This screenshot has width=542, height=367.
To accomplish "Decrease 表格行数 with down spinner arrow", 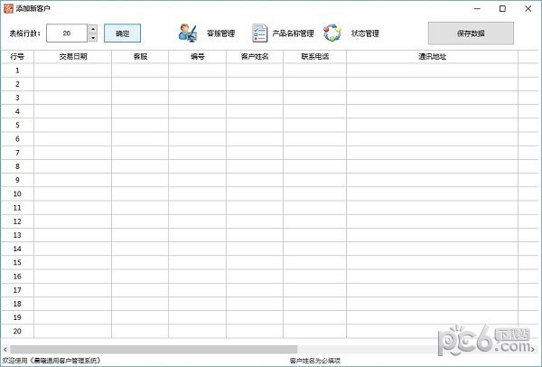I will [x=93, y=37].
